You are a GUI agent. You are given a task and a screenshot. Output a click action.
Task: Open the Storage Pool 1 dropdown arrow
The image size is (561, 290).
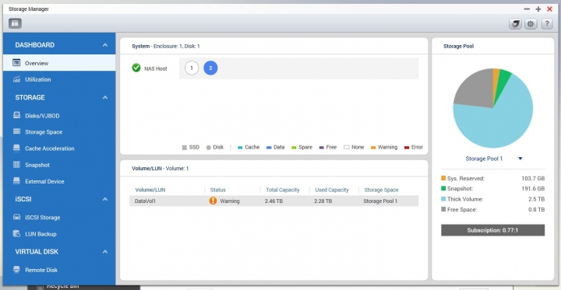coord(520,159)
